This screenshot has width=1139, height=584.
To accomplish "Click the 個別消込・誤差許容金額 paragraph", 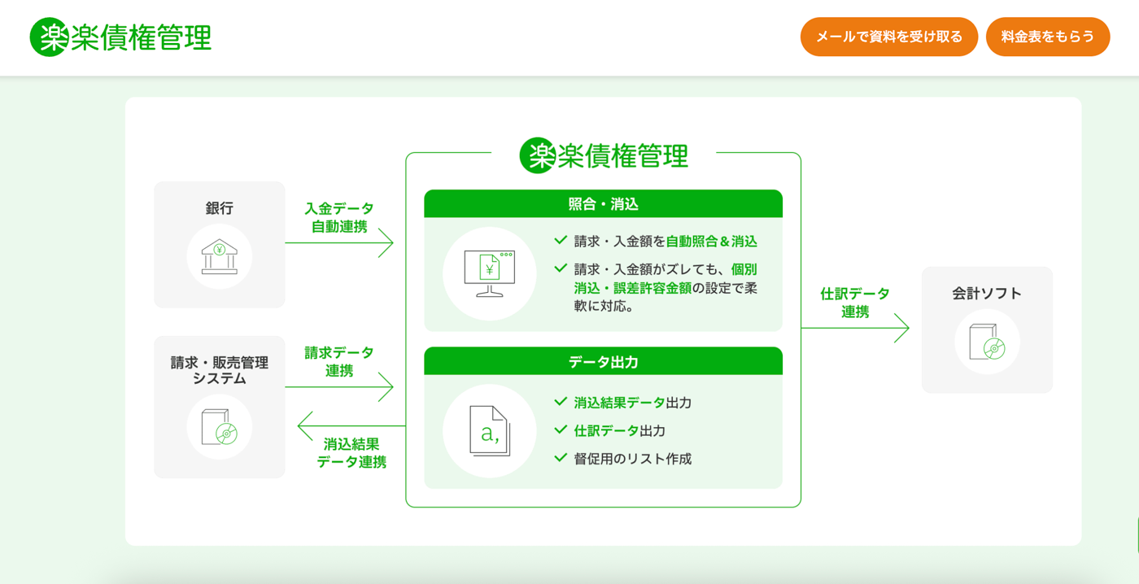I will pos(666,288).
